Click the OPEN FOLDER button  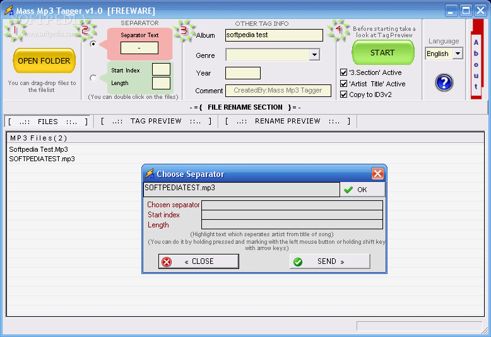tap(44, 60)
